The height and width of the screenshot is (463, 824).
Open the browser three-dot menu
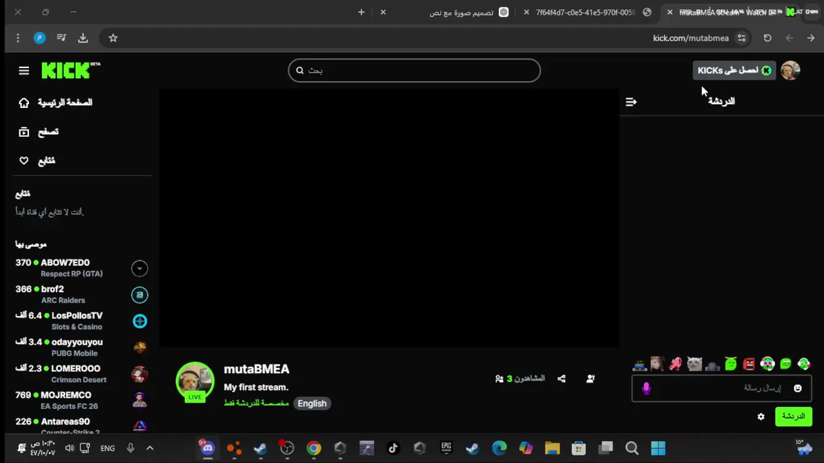click(x=18, y=38)
